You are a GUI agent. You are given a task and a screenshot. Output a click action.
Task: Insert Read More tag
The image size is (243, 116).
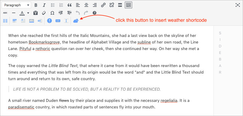point(120,5)
